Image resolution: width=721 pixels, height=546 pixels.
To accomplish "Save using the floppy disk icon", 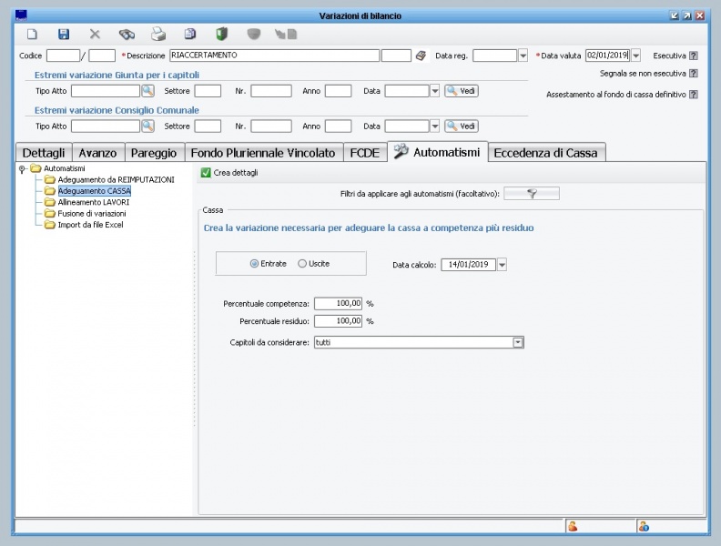I will tap(64, 35).
